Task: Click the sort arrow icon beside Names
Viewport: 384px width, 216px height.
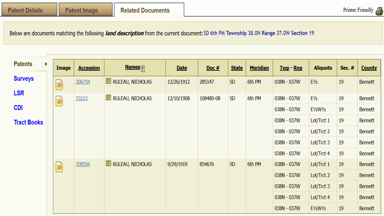Action: 143,69
